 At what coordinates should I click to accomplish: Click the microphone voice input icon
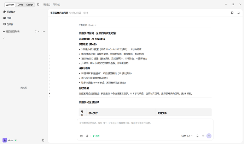click(197, 136)
